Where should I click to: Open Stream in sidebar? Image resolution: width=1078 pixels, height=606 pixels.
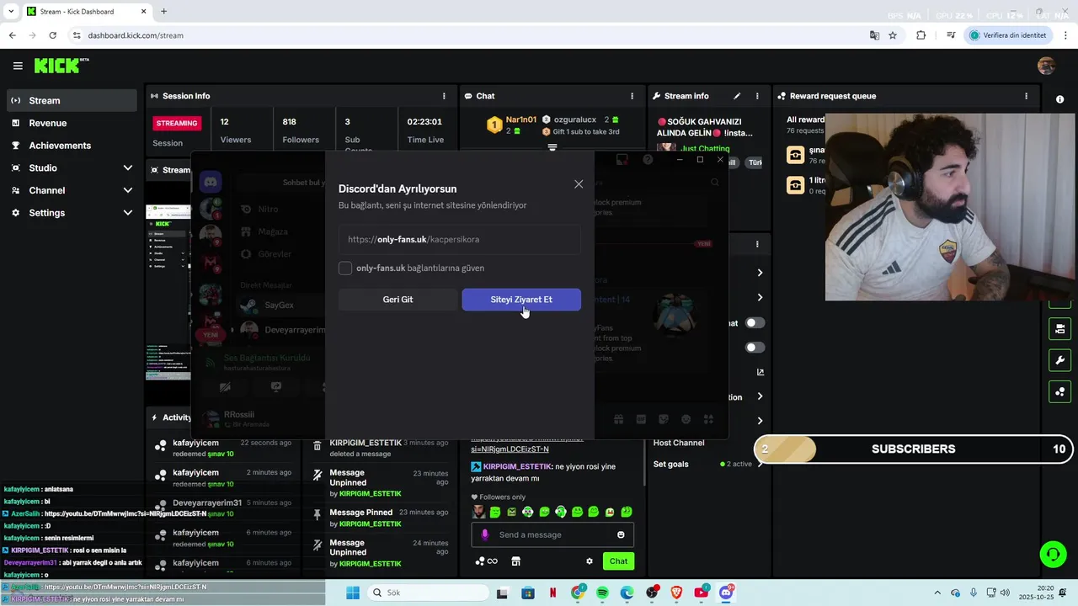71,100
